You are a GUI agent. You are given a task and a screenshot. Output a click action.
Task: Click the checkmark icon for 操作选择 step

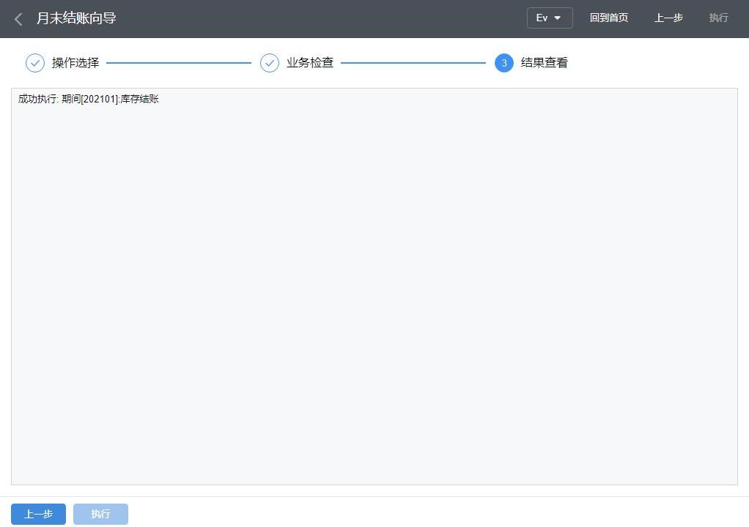click(35, 63)
